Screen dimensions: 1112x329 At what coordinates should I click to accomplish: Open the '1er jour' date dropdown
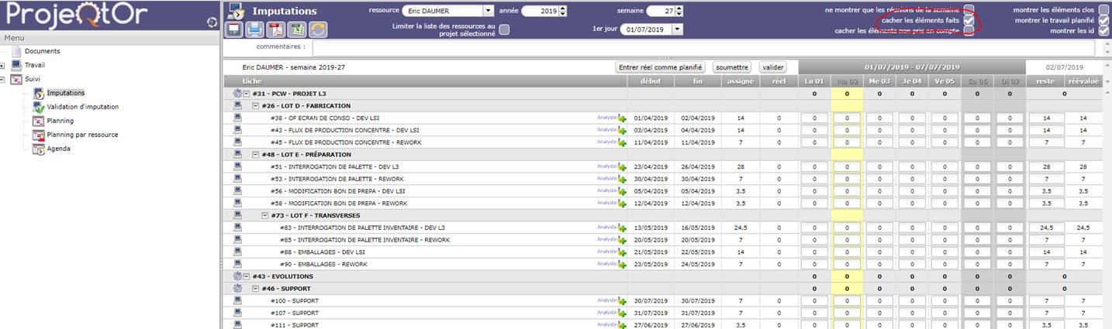[678, 29]
